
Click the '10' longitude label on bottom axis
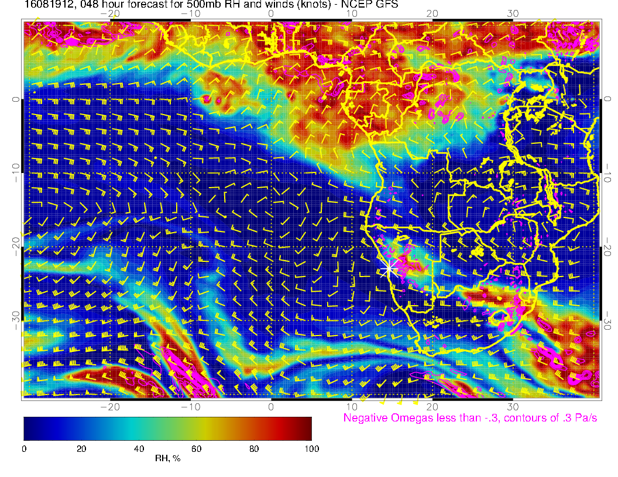click(352, 406)
